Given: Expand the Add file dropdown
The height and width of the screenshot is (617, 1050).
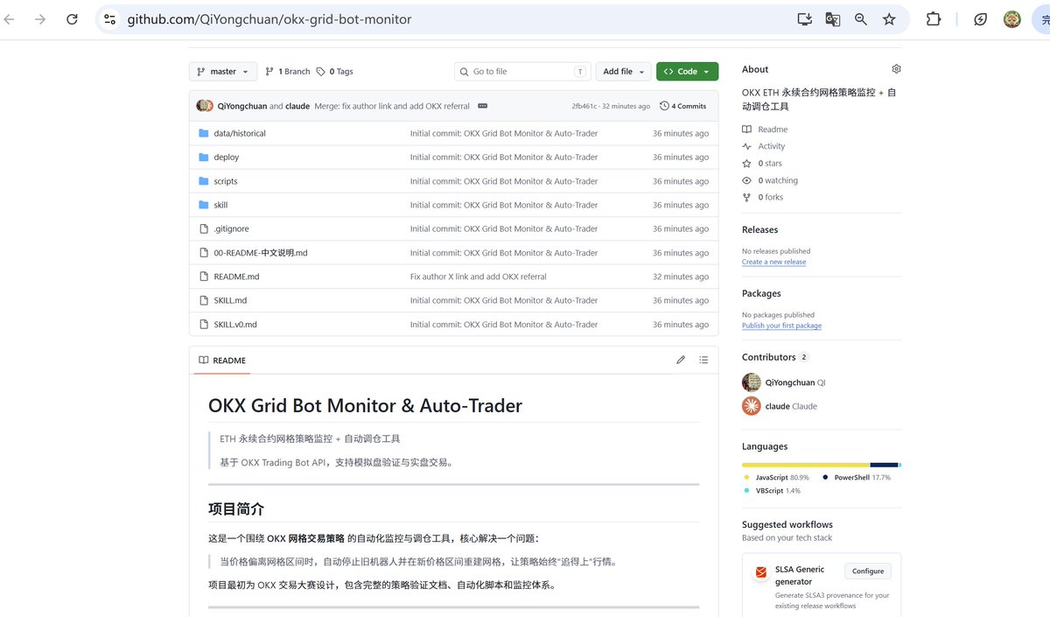Looking at the screenshot, I should coord(624,72).
